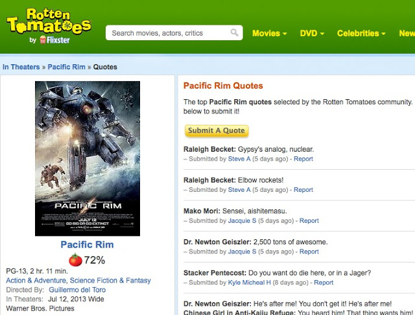Browse Action & Adventure genre link
The width and height of the screenshot is (415, 315).
pos(39,281)
